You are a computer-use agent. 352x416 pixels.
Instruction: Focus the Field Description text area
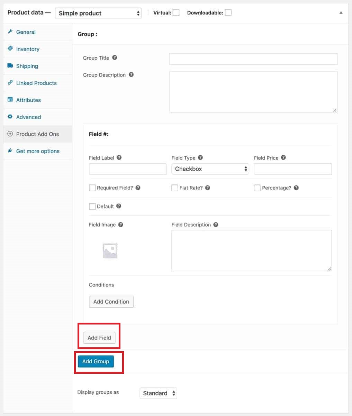click(x=252, y=250)
